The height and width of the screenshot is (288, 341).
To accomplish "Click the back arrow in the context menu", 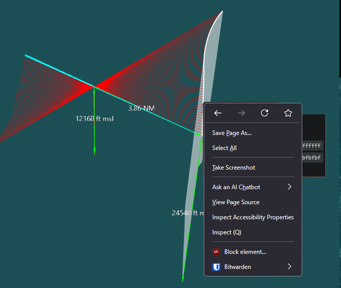I will 218,113.
